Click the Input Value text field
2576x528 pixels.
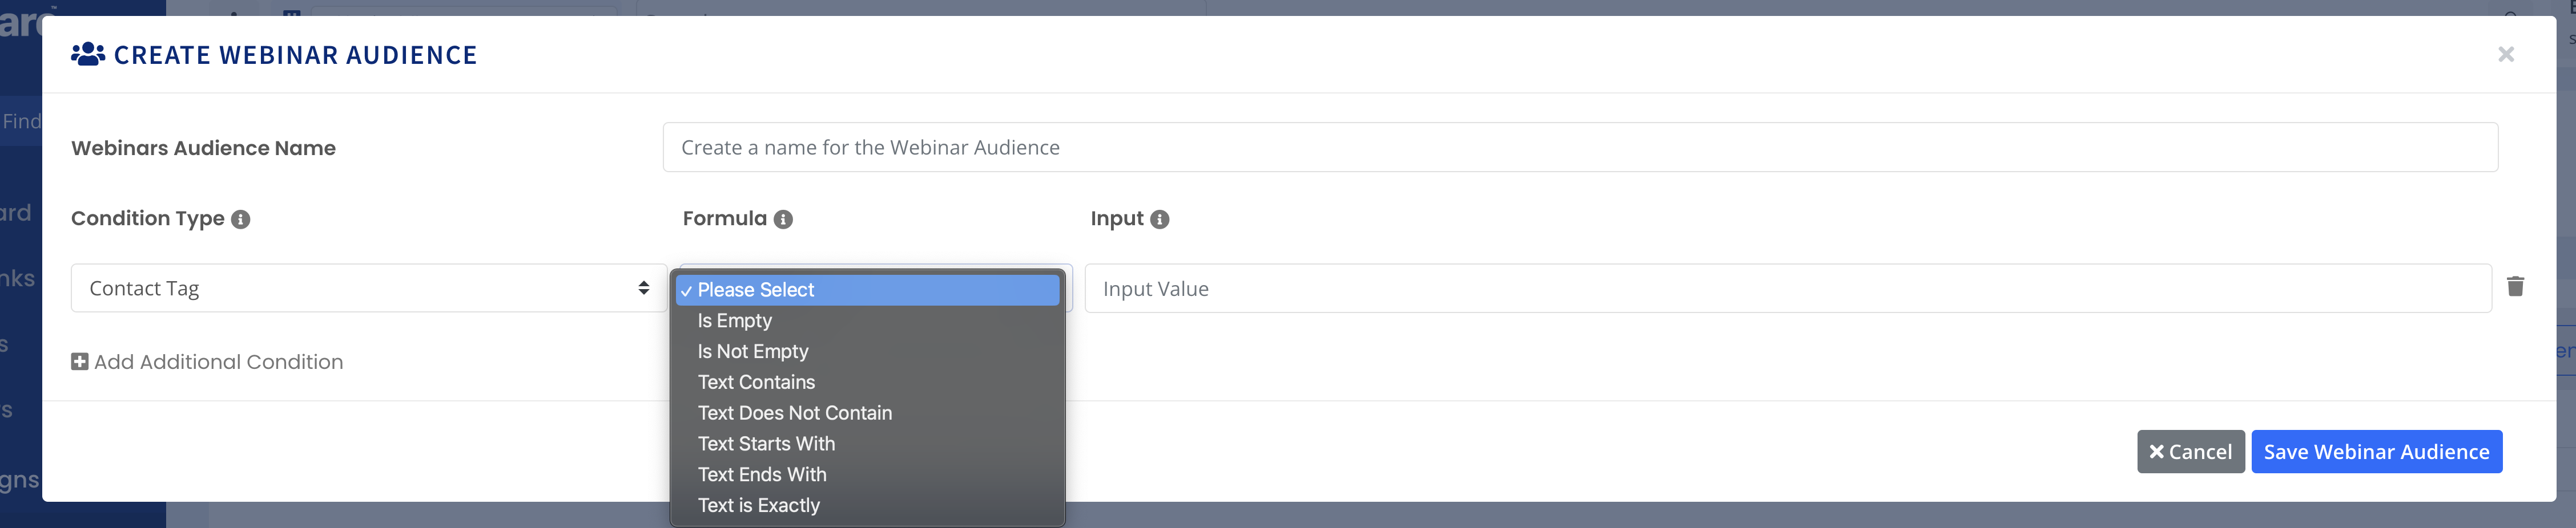1788,289
